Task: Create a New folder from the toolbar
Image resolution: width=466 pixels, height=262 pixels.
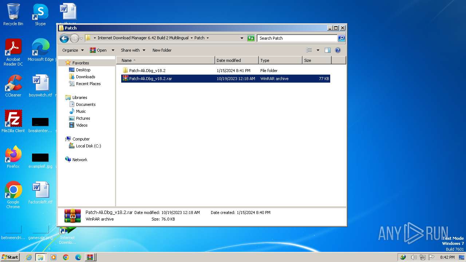Action: click(x=162, y=50)
